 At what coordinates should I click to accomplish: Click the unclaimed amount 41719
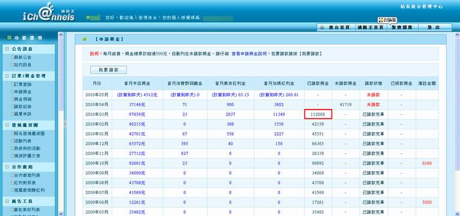(x=345, y=105)
